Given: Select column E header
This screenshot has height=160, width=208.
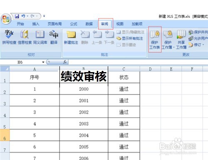Looking at the screenshot, I should [x=171, y=69].
